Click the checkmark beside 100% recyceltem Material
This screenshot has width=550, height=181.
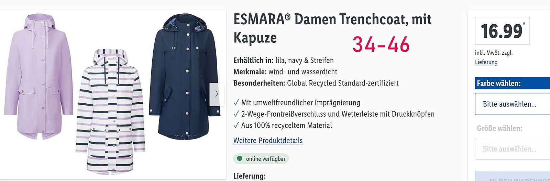pyautogui.click(x=236, y=125)
